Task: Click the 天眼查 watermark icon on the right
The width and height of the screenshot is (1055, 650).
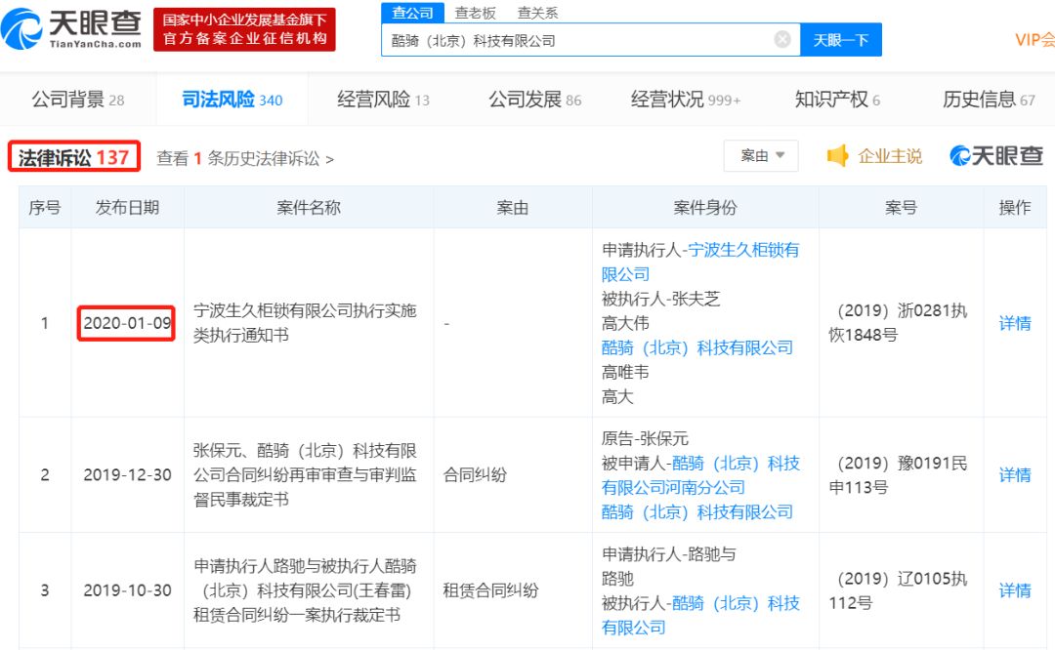Action: (958, 155)
